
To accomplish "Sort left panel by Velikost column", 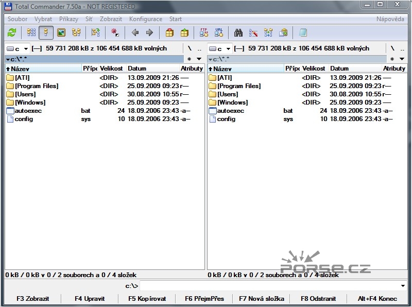I will [112, 69].
